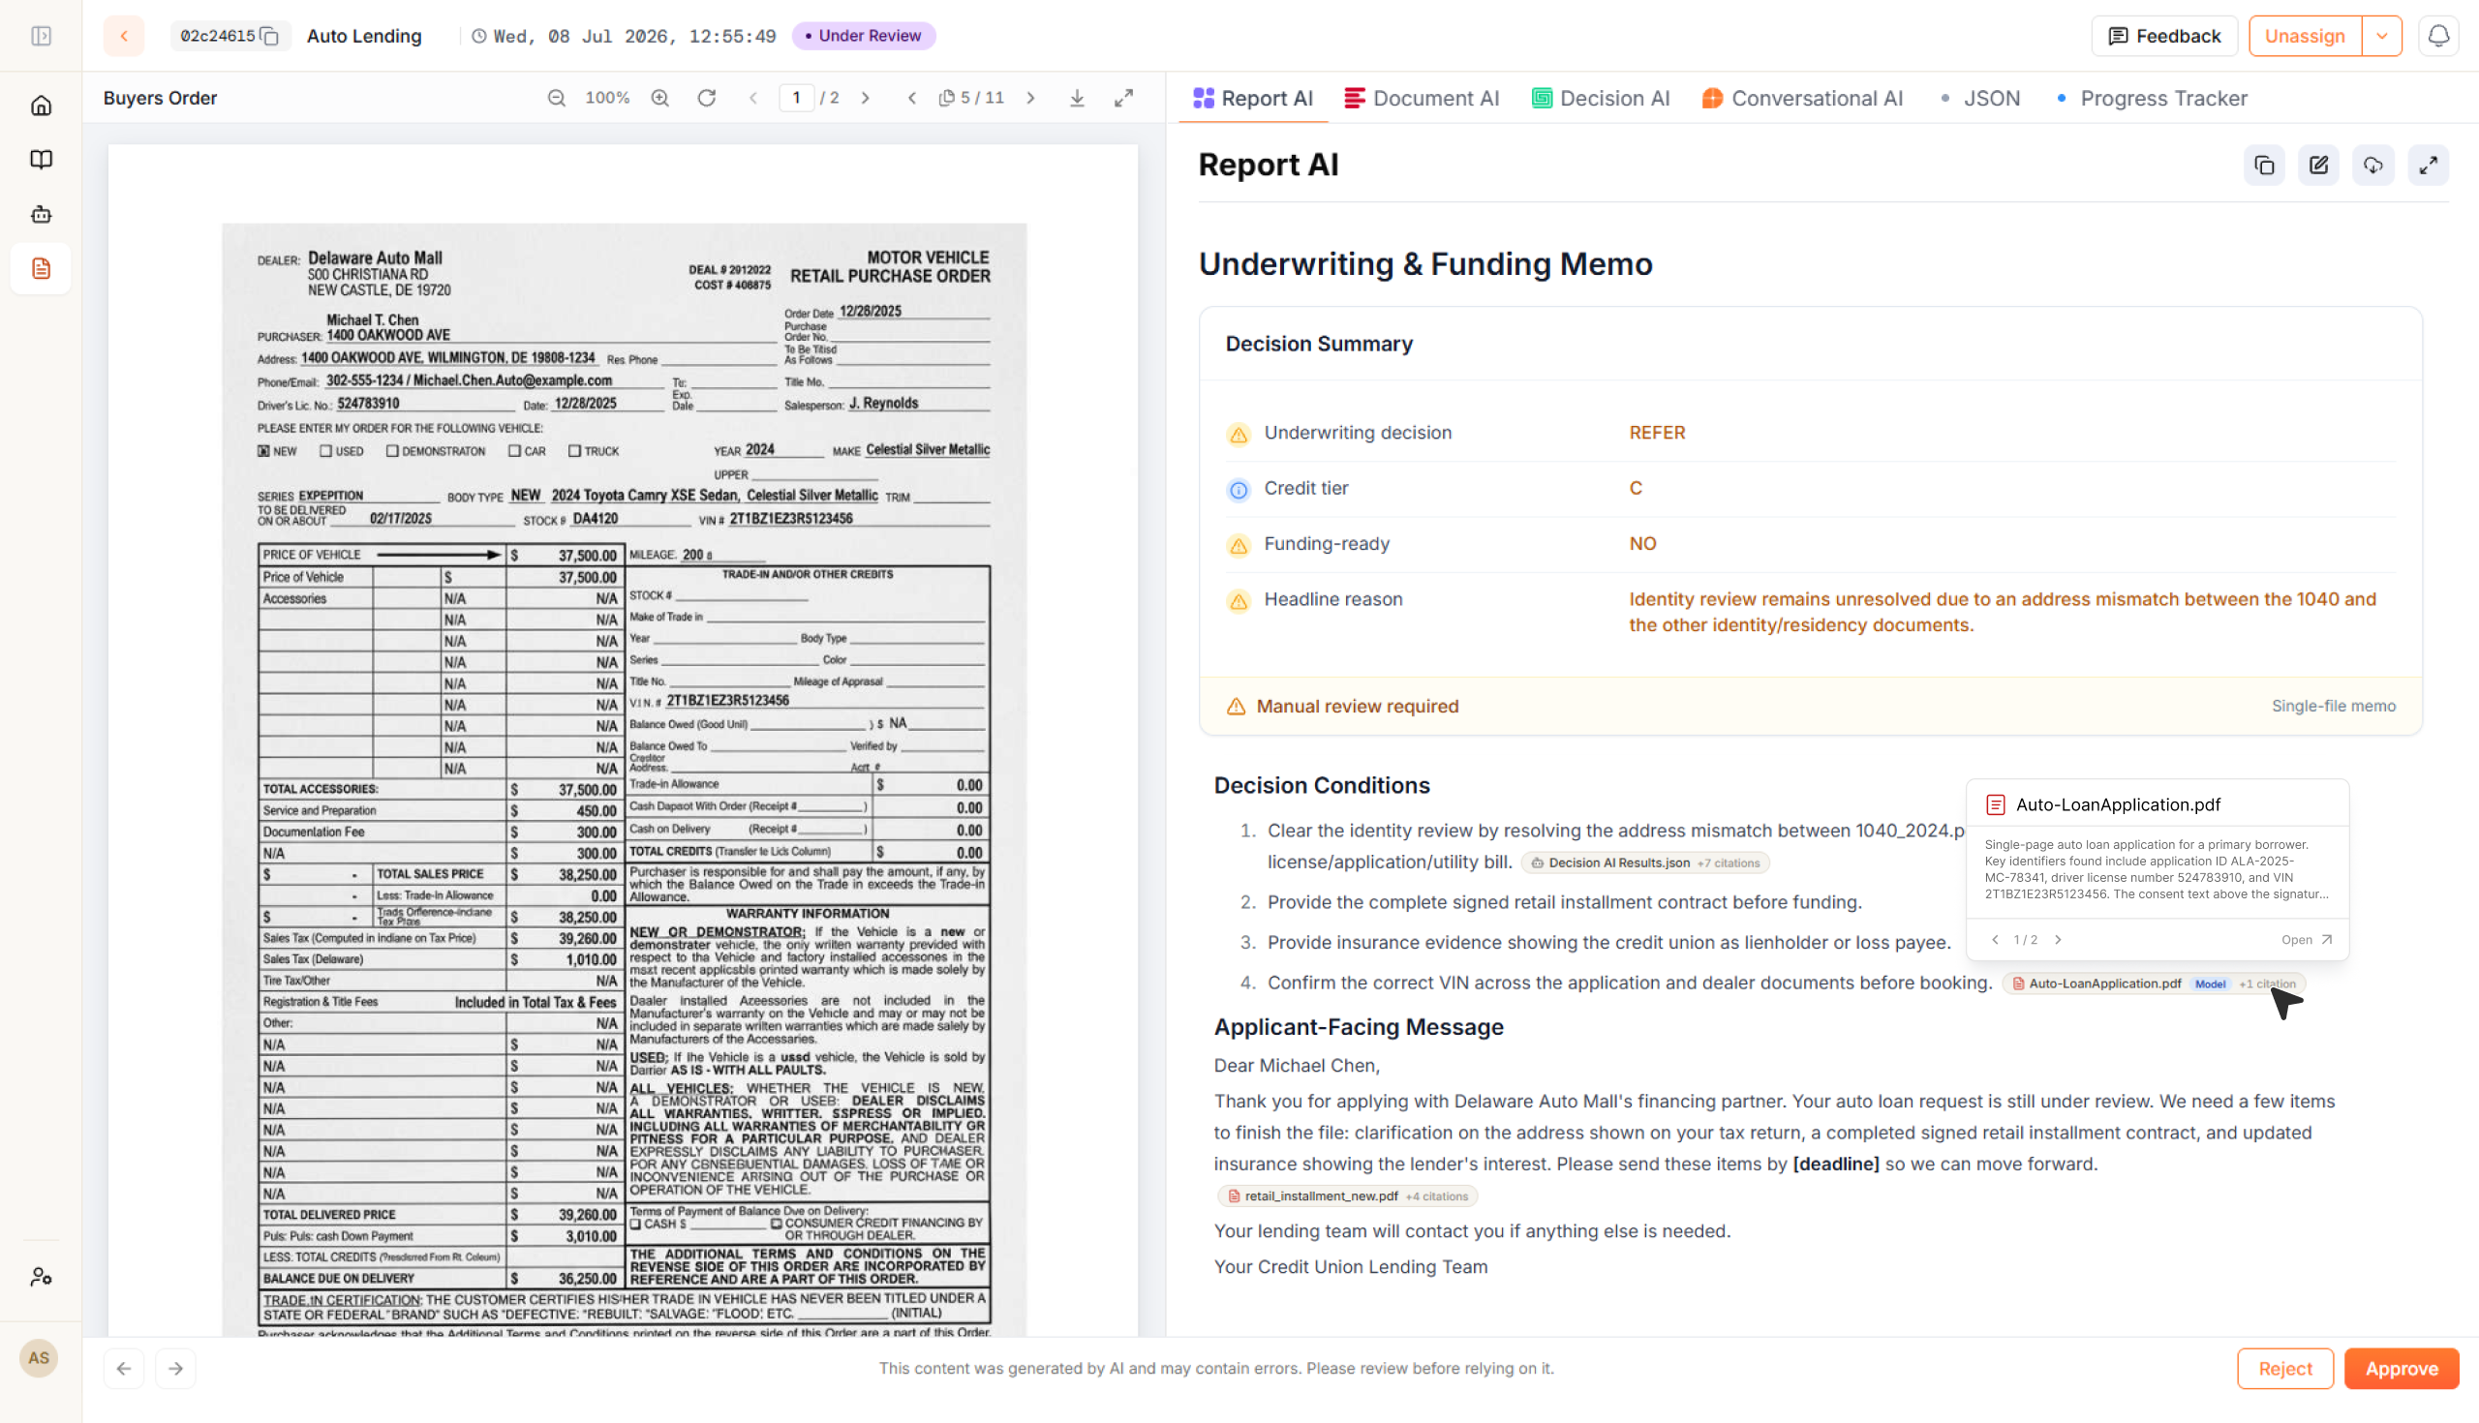This screenshot has height=1423, width=2479.
Task: Download report with cloud icon
Action: (2373, 166)
